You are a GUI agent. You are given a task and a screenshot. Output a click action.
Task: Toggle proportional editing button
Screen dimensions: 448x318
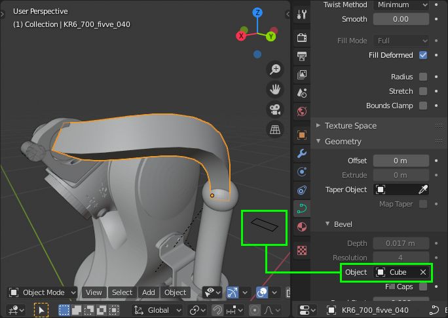click(x=255, y=310)
